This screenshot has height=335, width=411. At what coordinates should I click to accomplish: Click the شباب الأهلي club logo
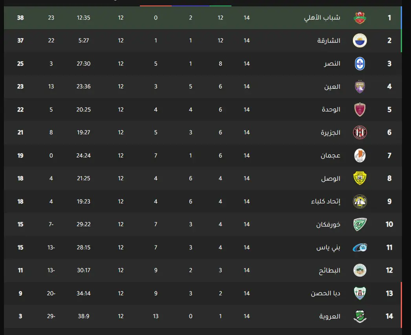pos(360,18)
